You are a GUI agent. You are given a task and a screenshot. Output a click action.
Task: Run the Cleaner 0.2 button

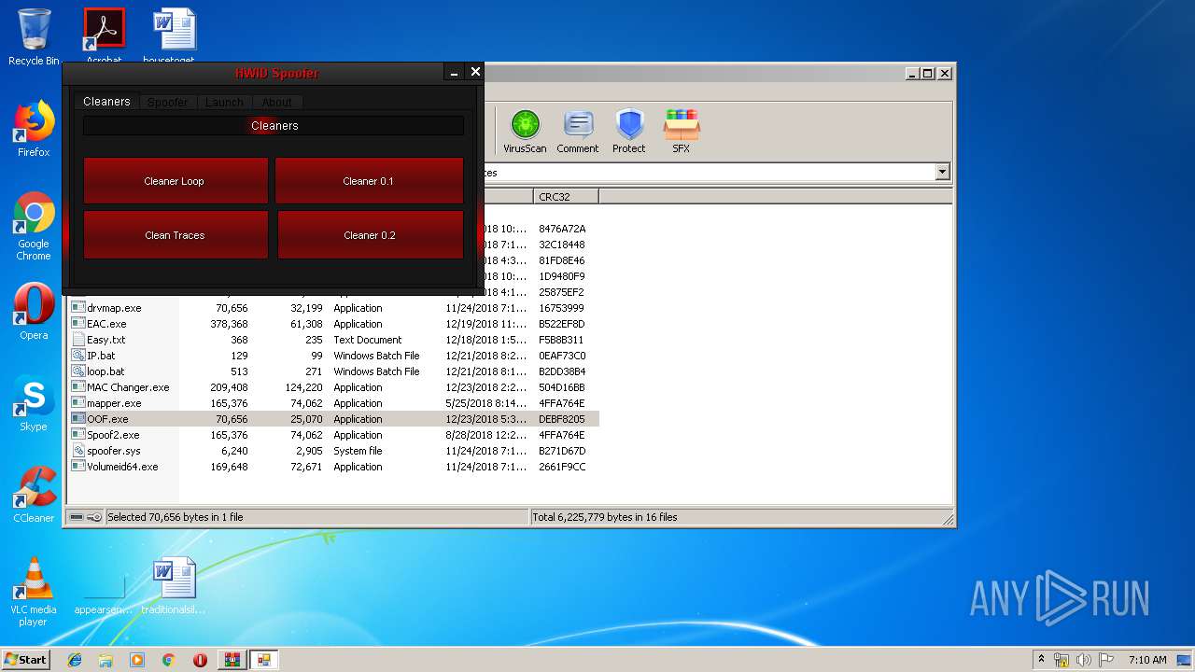[x=370, y=235]
